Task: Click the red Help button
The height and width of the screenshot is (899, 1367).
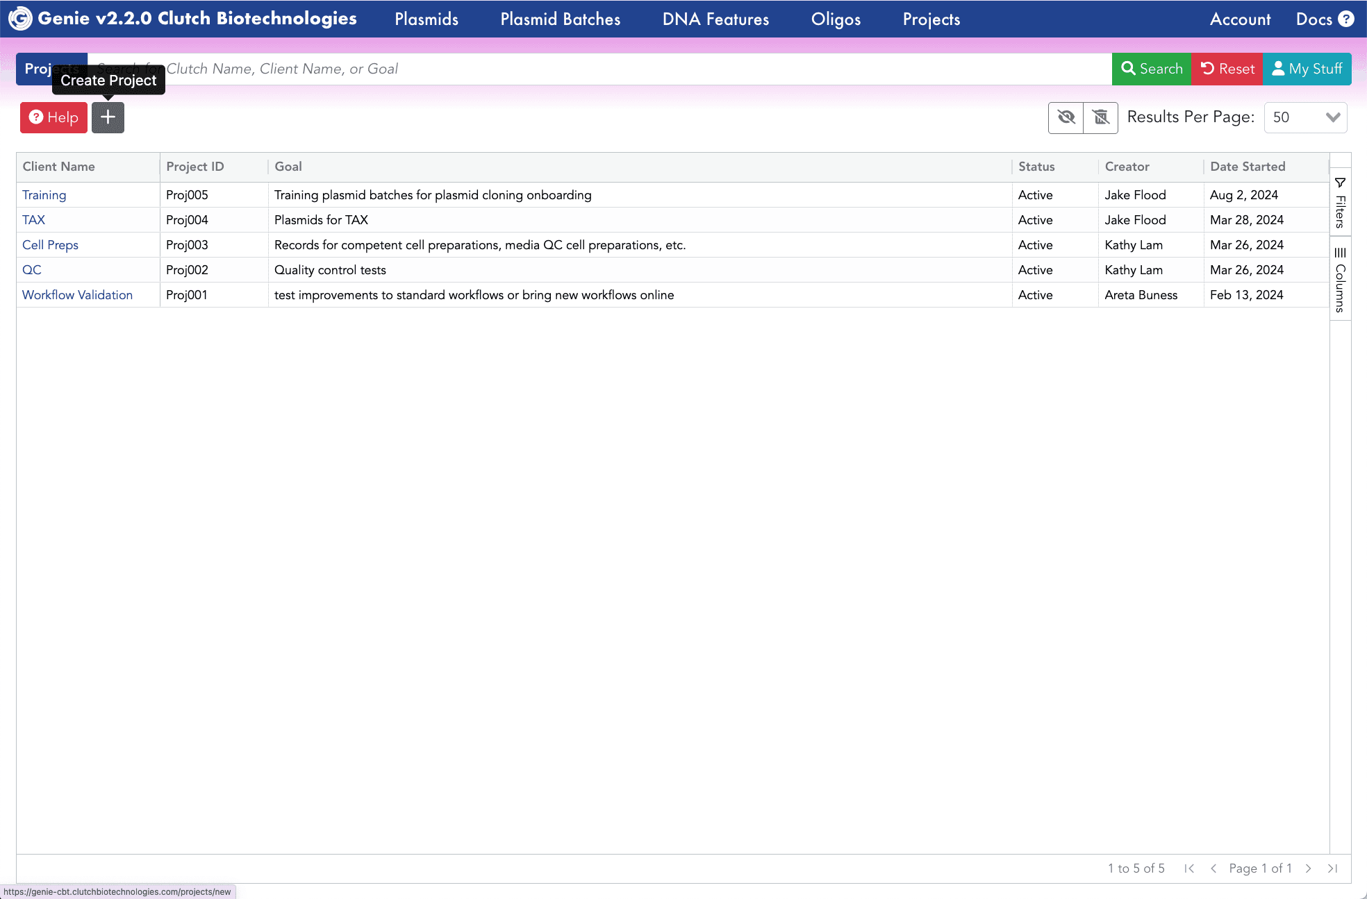Action: pyautogui.click(x=53, y=117)
